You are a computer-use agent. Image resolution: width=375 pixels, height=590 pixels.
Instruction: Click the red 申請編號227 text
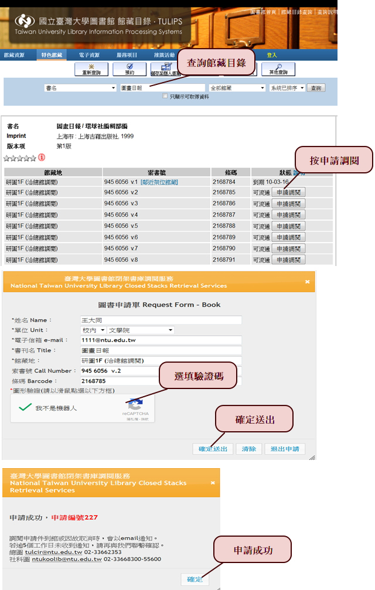tap(74, 518)
